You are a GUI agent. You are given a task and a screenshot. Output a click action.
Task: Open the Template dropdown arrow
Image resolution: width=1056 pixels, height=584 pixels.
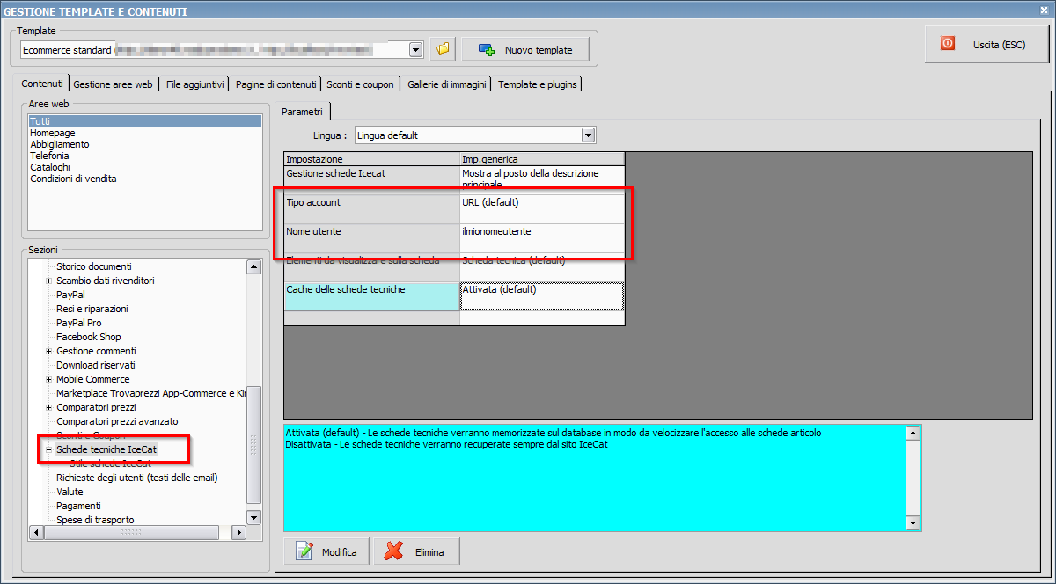[x=416, y=50]
